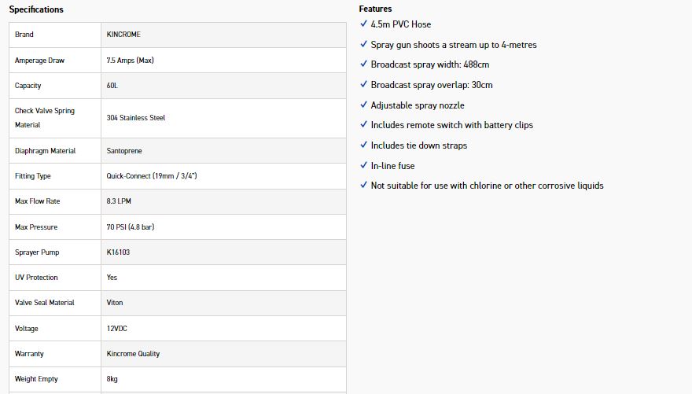Viewport: 692px width, 394px height.
Task: Click the Specifications heading
Action: point(36,9)
